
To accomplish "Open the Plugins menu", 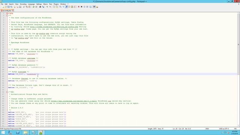I will (x=56, y=4).
